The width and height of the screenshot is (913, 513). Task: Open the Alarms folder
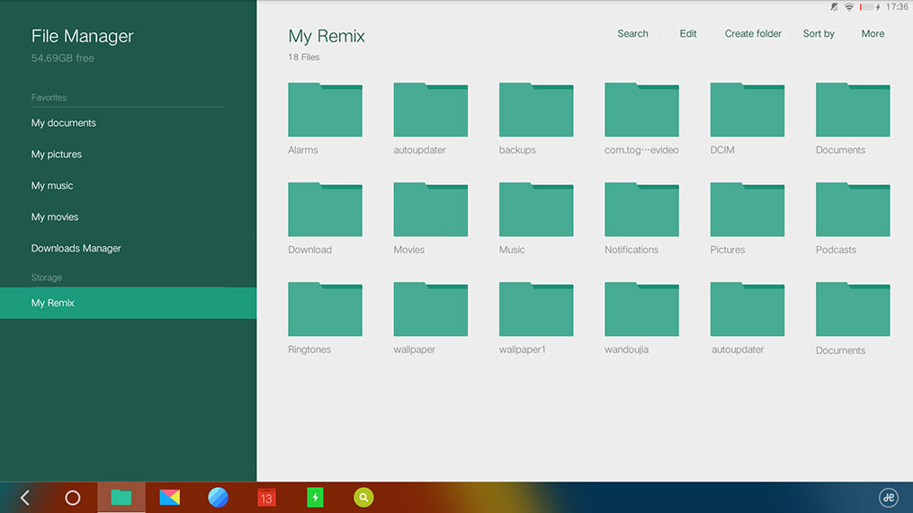point(325,110)
